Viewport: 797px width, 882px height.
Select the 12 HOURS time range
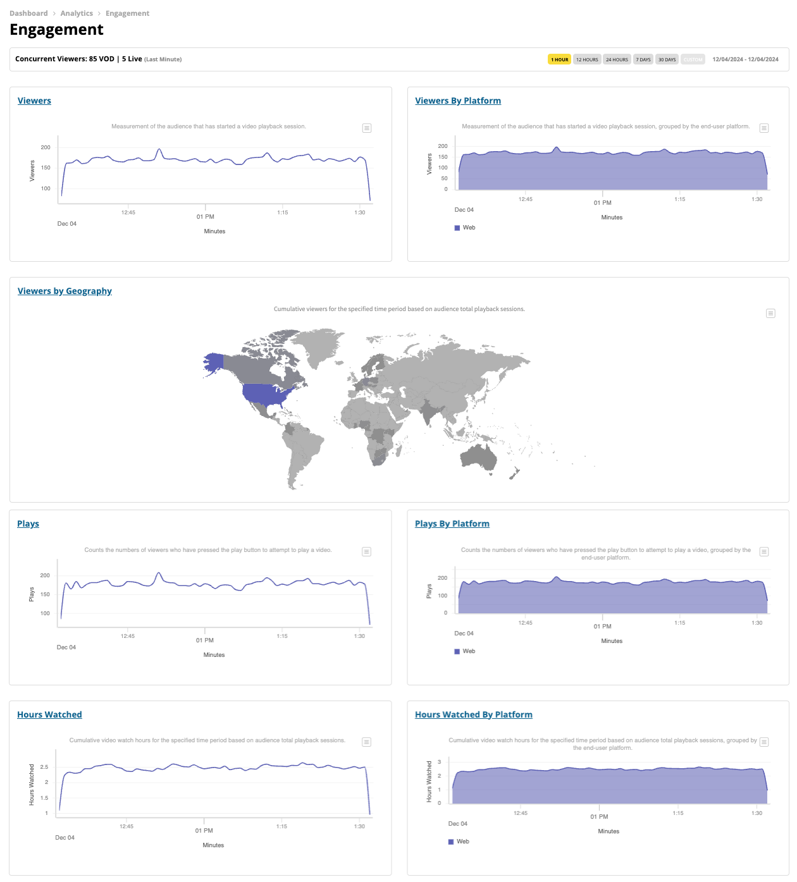coord(587,59)
